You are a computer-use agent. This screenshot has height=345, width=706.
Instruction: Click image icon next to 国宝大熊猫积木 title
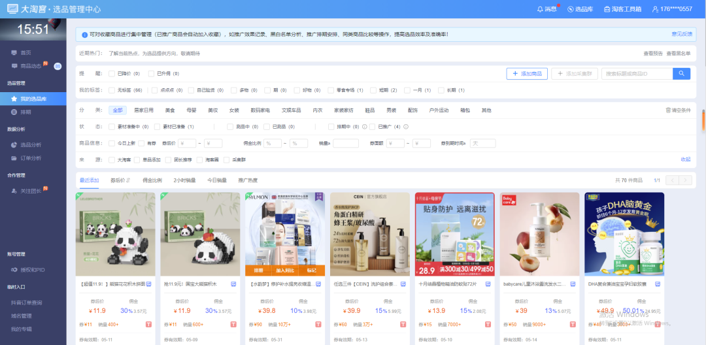pyautogui.click(x=233, y=284)
